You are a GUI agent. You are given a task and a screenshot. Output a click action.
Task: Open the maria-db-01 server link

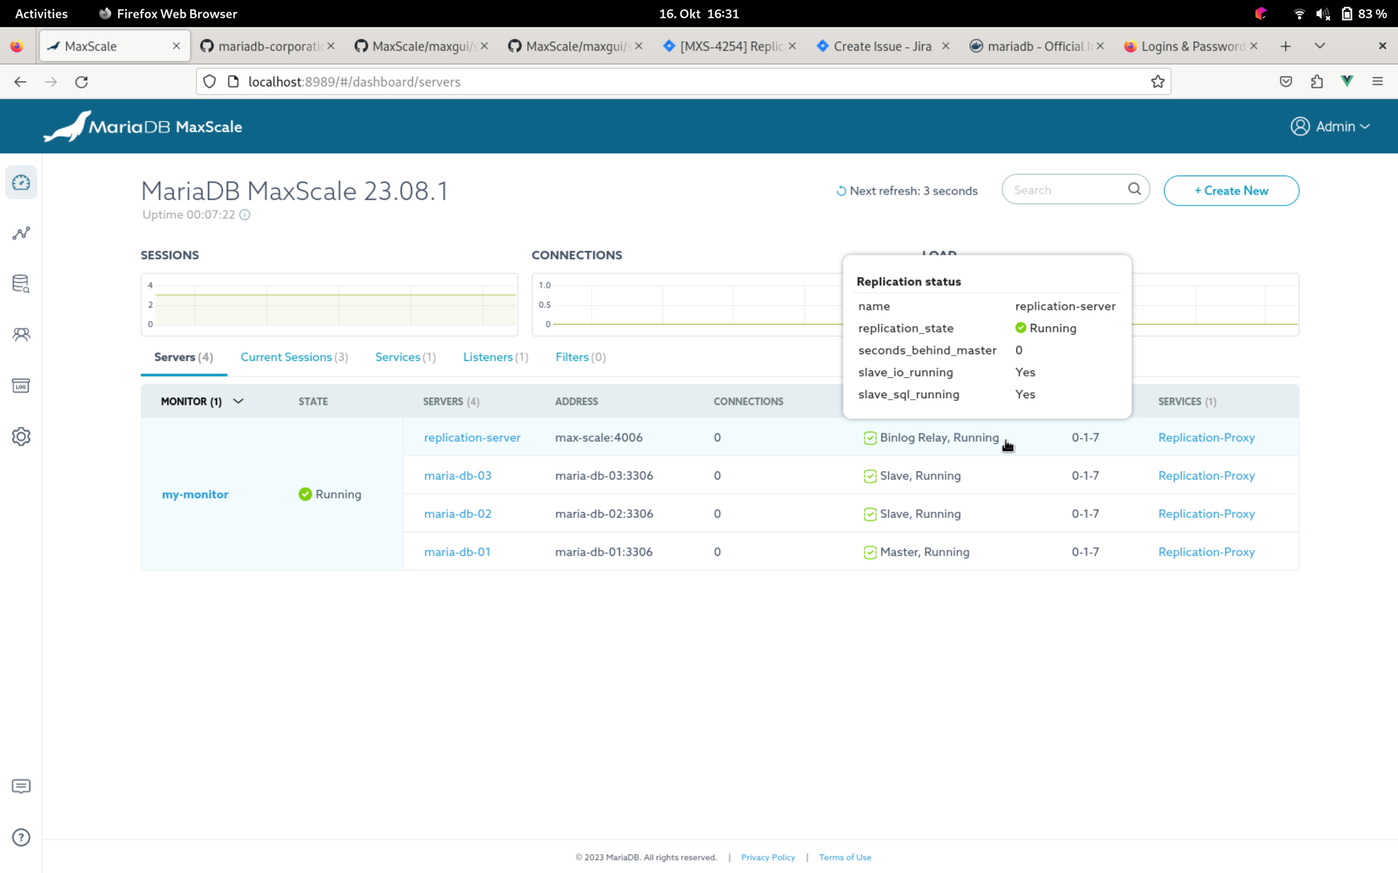[x=457, y=552]
